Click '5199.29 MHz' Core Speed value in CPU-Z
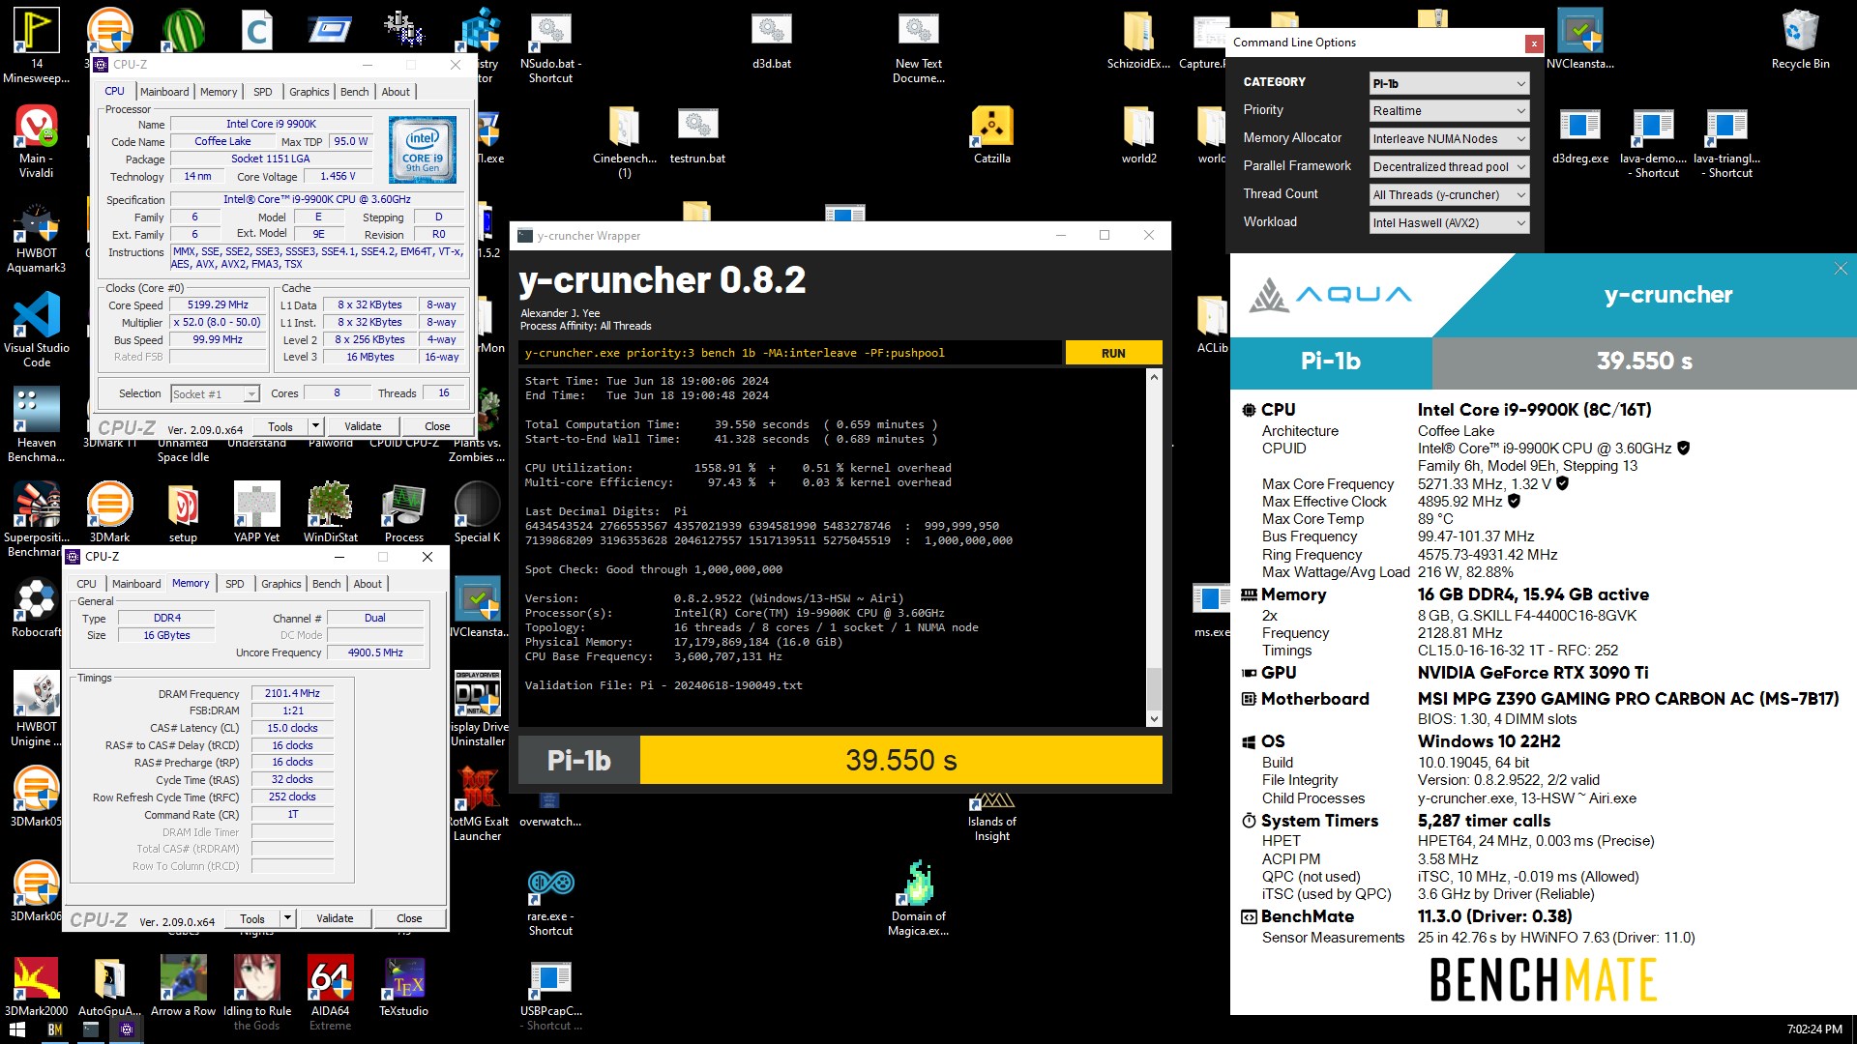The height and width of the screenshot is (1044, 1857). click(x=219, y=304)
